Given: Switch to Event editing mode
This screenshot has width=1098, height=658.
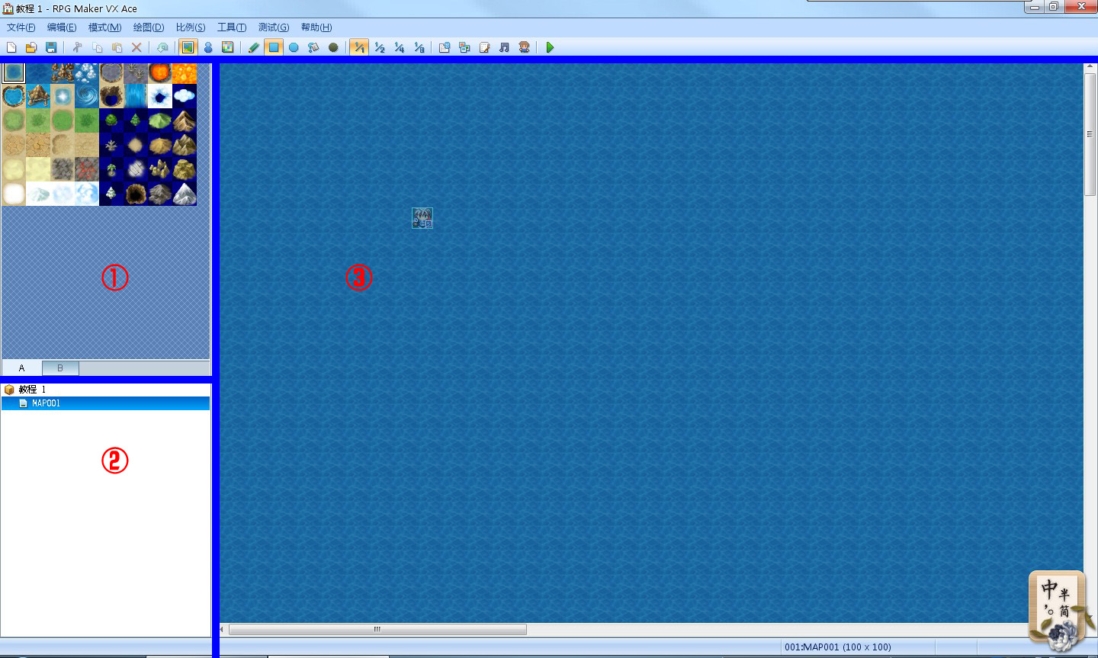Looking at the screenshot, I should [x=208, y=47].
